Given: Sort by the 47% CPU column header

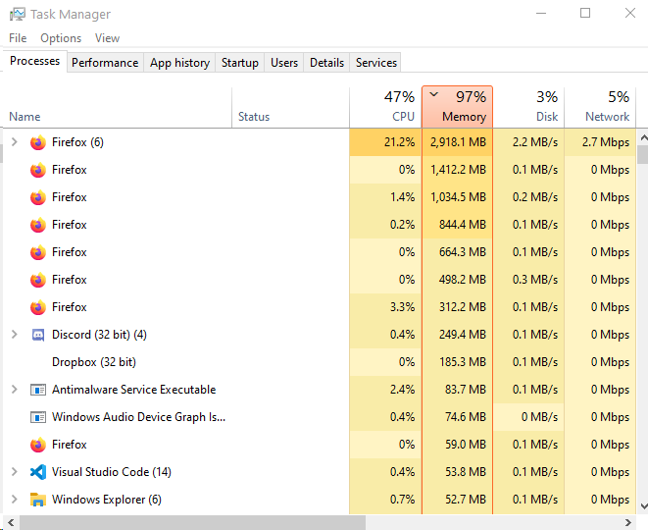Looking at the screenshot, I should (385, 108).
